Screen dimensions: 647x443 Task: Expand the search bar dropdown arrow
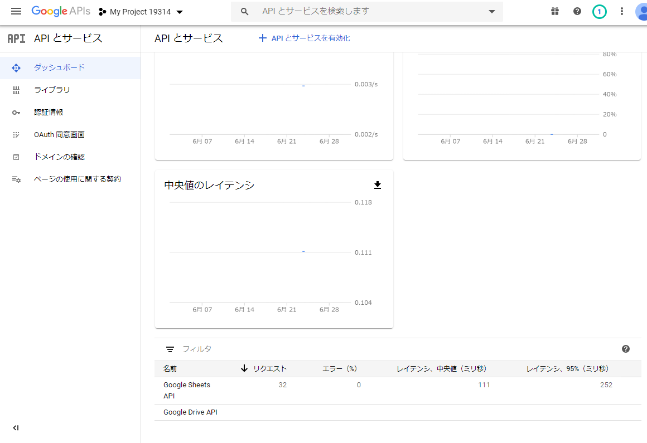[491, 12]
